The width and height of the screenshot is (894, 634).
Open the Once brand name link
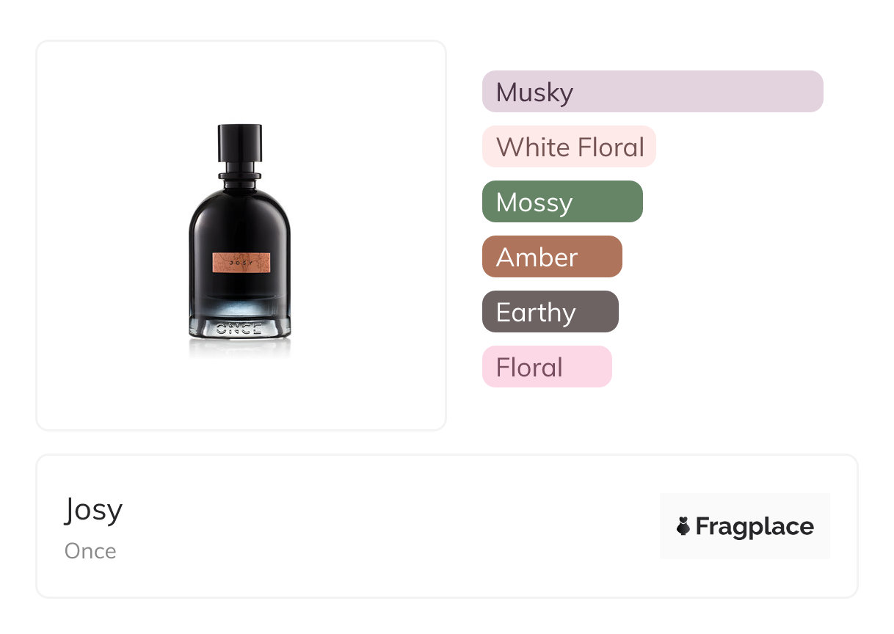tap(90, 551)
